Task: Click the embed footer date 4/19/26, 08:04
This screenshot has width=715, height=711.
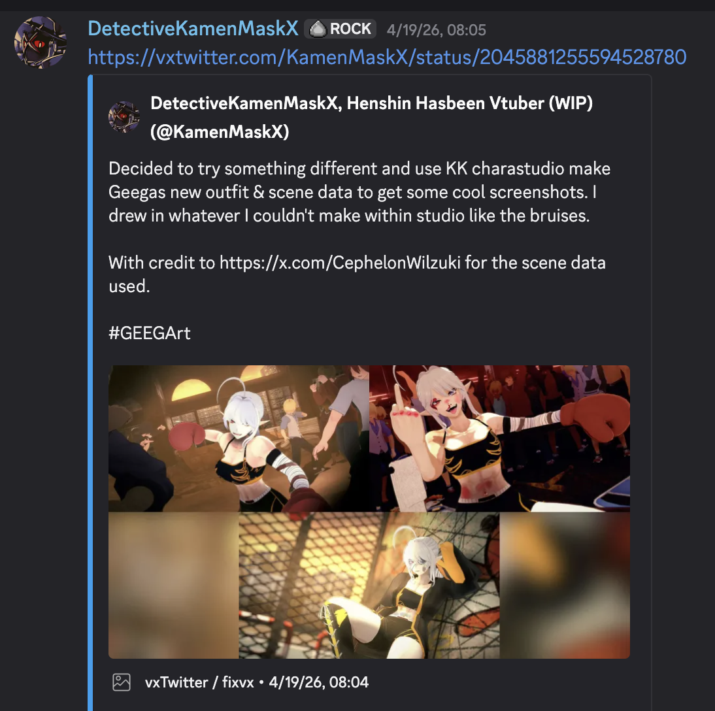Action: (319, 682)
